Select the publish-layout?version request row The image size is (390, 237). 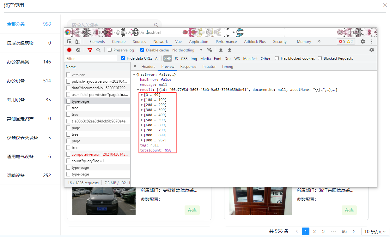97,81
